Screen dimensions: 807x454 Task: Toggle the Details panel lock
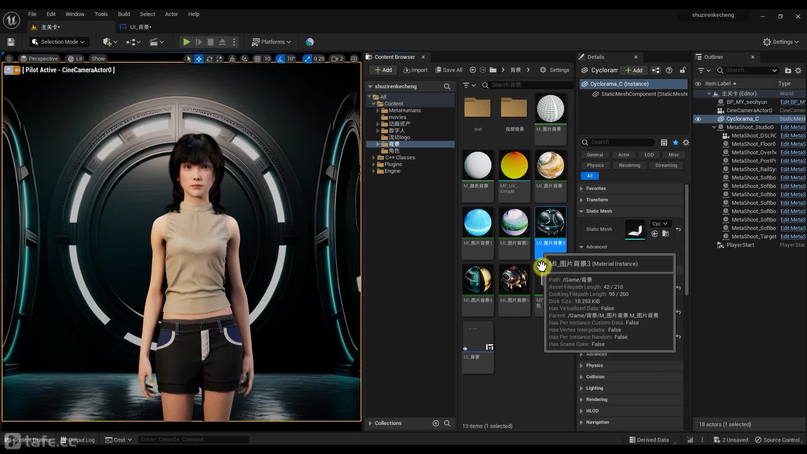[683, 70]
